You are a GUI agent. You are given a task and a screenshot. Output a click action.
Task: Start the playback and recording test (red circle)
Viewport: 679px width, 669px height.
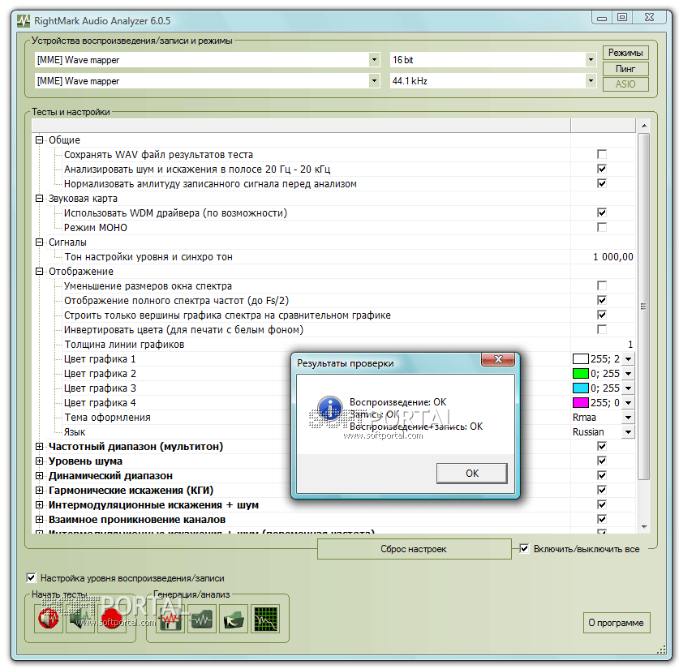tap(112, 619)
